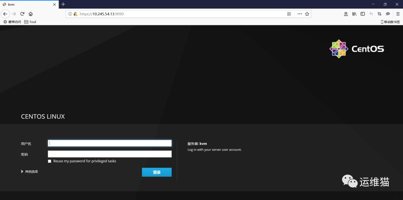
Task: Open 移动版书签 mobile bookmarks
Action: tap(390, 22)
